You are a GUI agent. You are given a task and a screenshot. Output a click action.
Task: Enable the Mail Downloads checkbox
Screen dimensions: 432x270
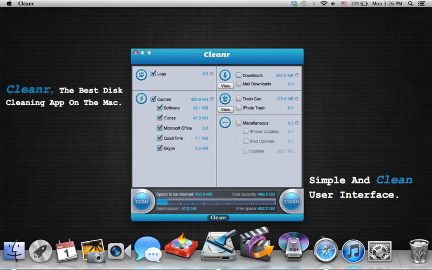239,84
